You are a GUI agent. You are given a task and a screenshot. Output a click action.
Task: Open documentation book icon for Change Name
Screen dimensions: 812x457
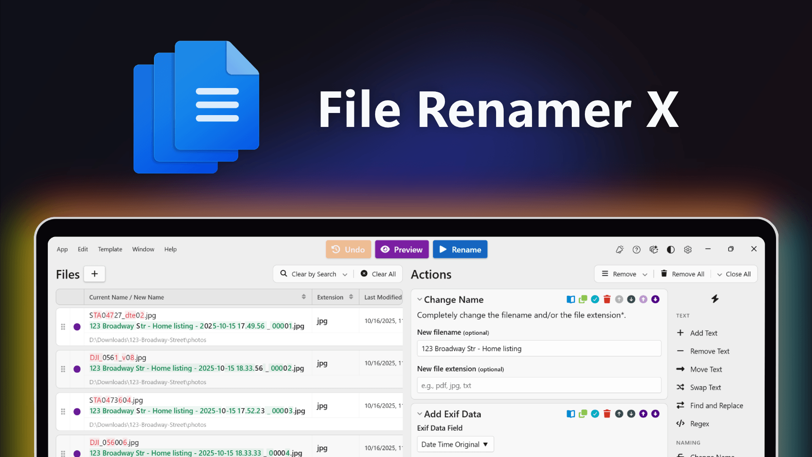point(571,300)
